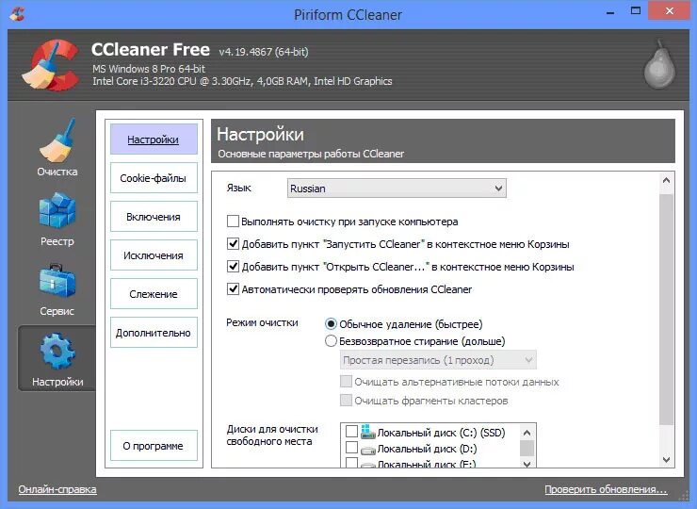The image size is (697, 509).
Task: Uncheck Добавить пункт "Открыть CCleaner..." option
Action: coord(233,267)
